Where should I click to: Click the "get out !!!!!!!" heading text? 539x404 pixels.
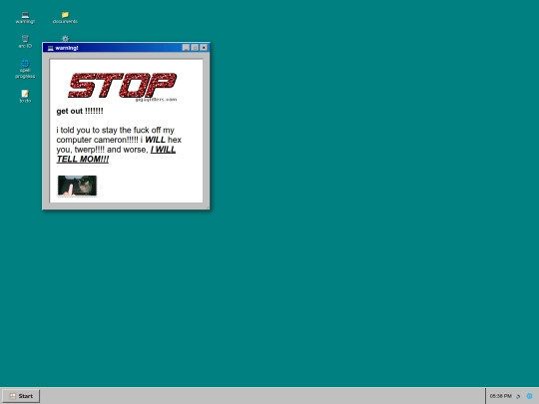[80, 111]
